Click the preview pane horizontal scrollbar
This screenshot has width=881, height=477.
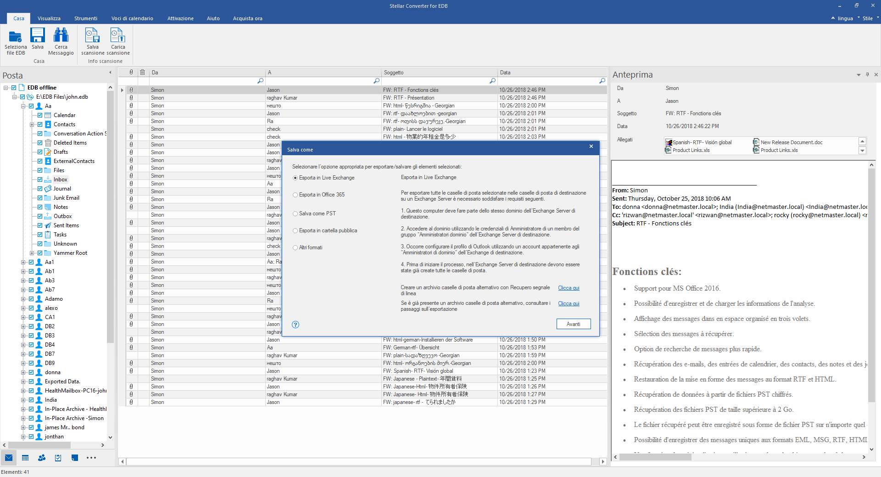[x=656, y=457]
